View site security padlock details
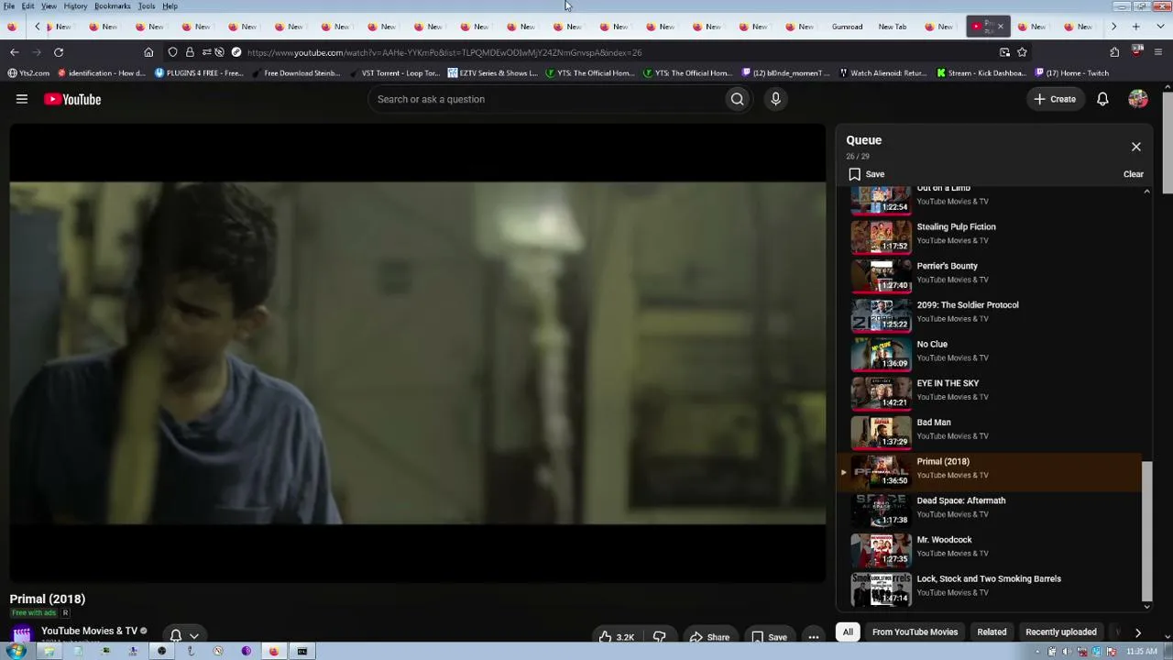Viewport: 1173px width, 660px height. pyautogui.click(x=190, y=52)
